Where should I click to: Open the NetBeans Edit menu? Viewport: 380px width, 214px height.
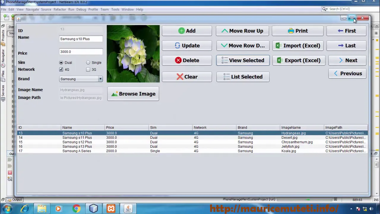[11, 10]
